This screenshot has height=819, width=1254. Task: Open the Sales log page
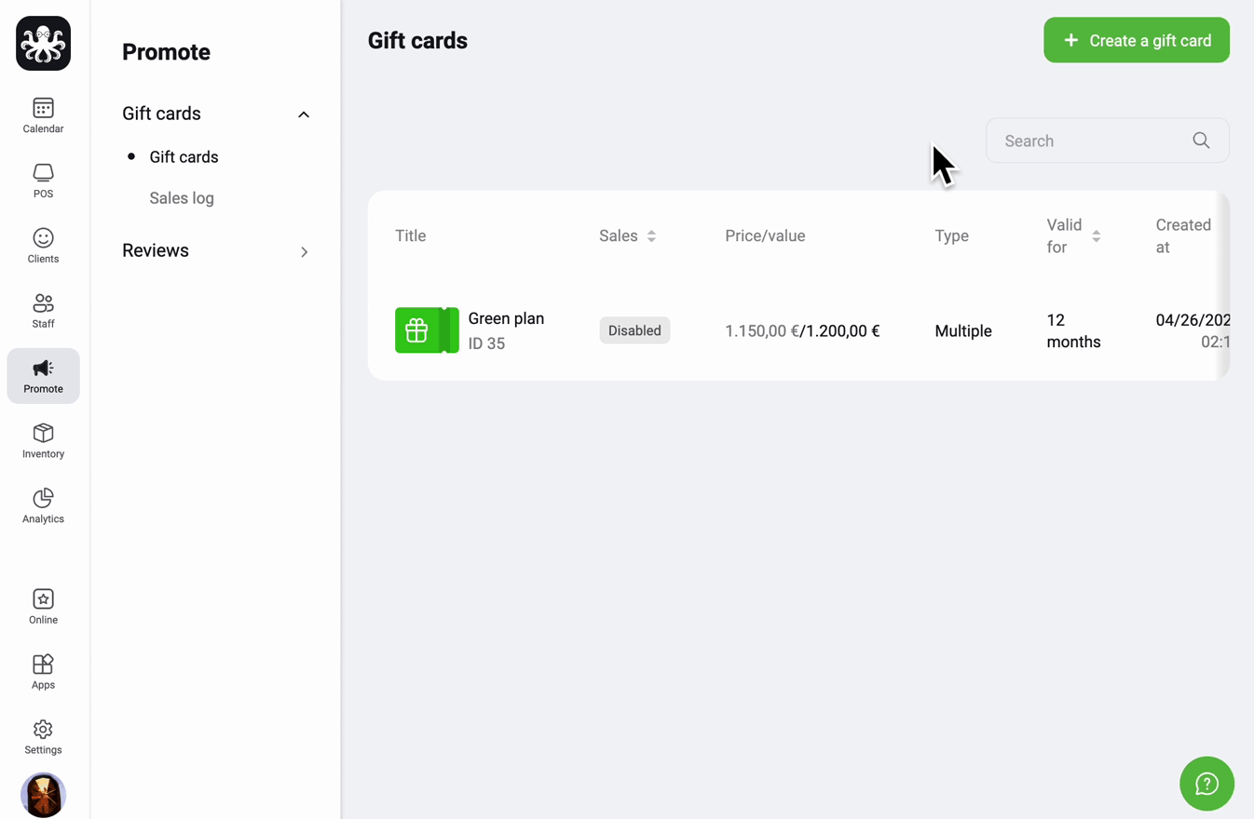(x=182, y=198)
